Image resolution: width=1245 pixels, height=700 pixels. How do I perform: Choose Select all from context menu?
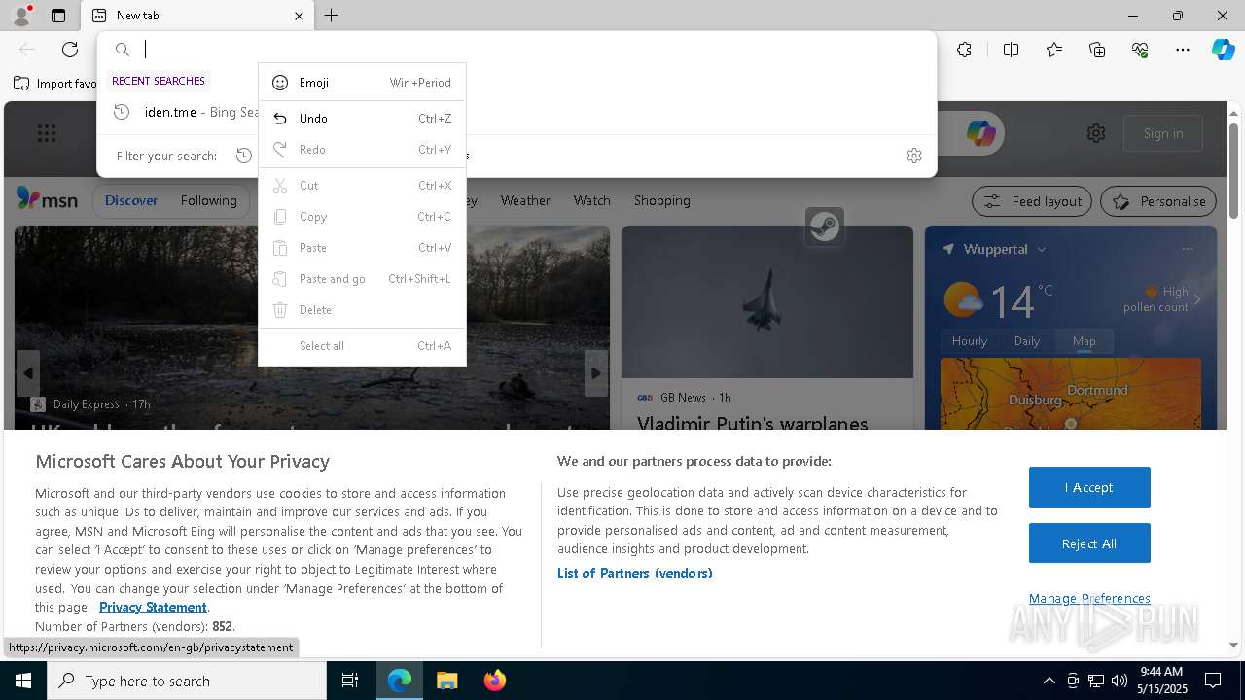[362, 346]
